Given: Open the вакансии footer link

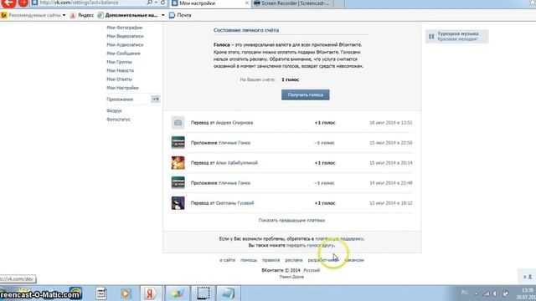Looking at the screenshot, I should 354,260.
